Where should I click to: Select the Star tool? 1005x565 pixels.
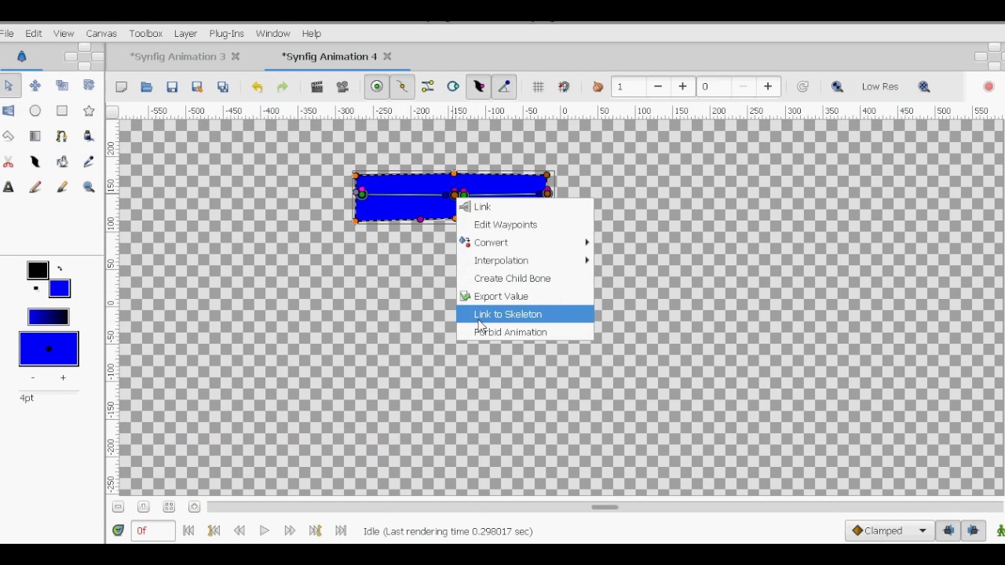[x=89, y=111]
